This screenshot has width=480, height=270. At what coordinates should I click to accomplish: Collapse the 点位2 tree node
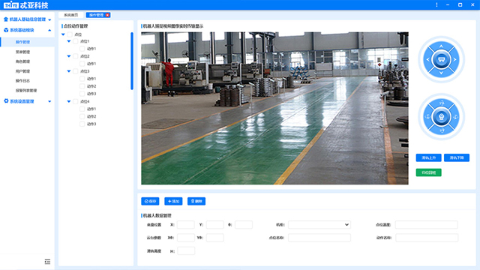tap(69, 56)
